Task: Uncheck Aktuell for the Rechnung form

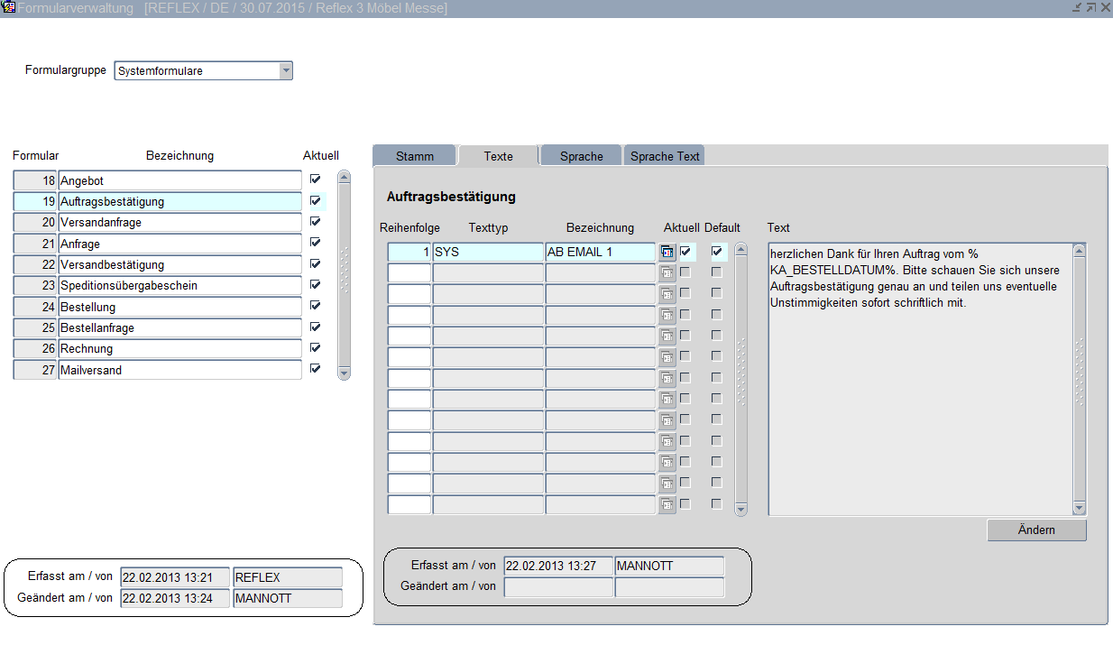Action: coord(315,347)
